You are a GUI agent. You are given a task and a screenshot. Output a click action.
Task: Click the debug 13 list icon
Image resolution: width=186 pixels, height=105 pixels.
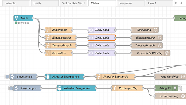tap(175, 88)
